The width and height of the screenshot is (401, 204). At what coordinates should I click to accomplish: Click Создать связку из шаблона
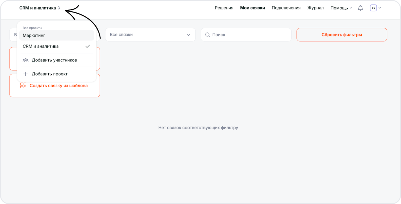click(x=55, y=85)
